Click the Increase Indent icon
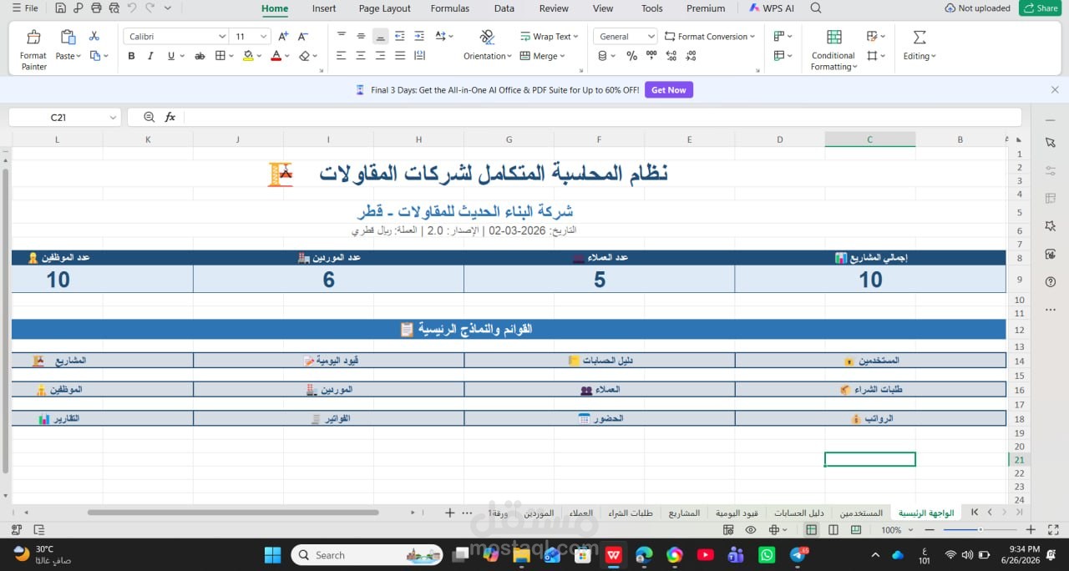1069x571 pixels. 419,36
